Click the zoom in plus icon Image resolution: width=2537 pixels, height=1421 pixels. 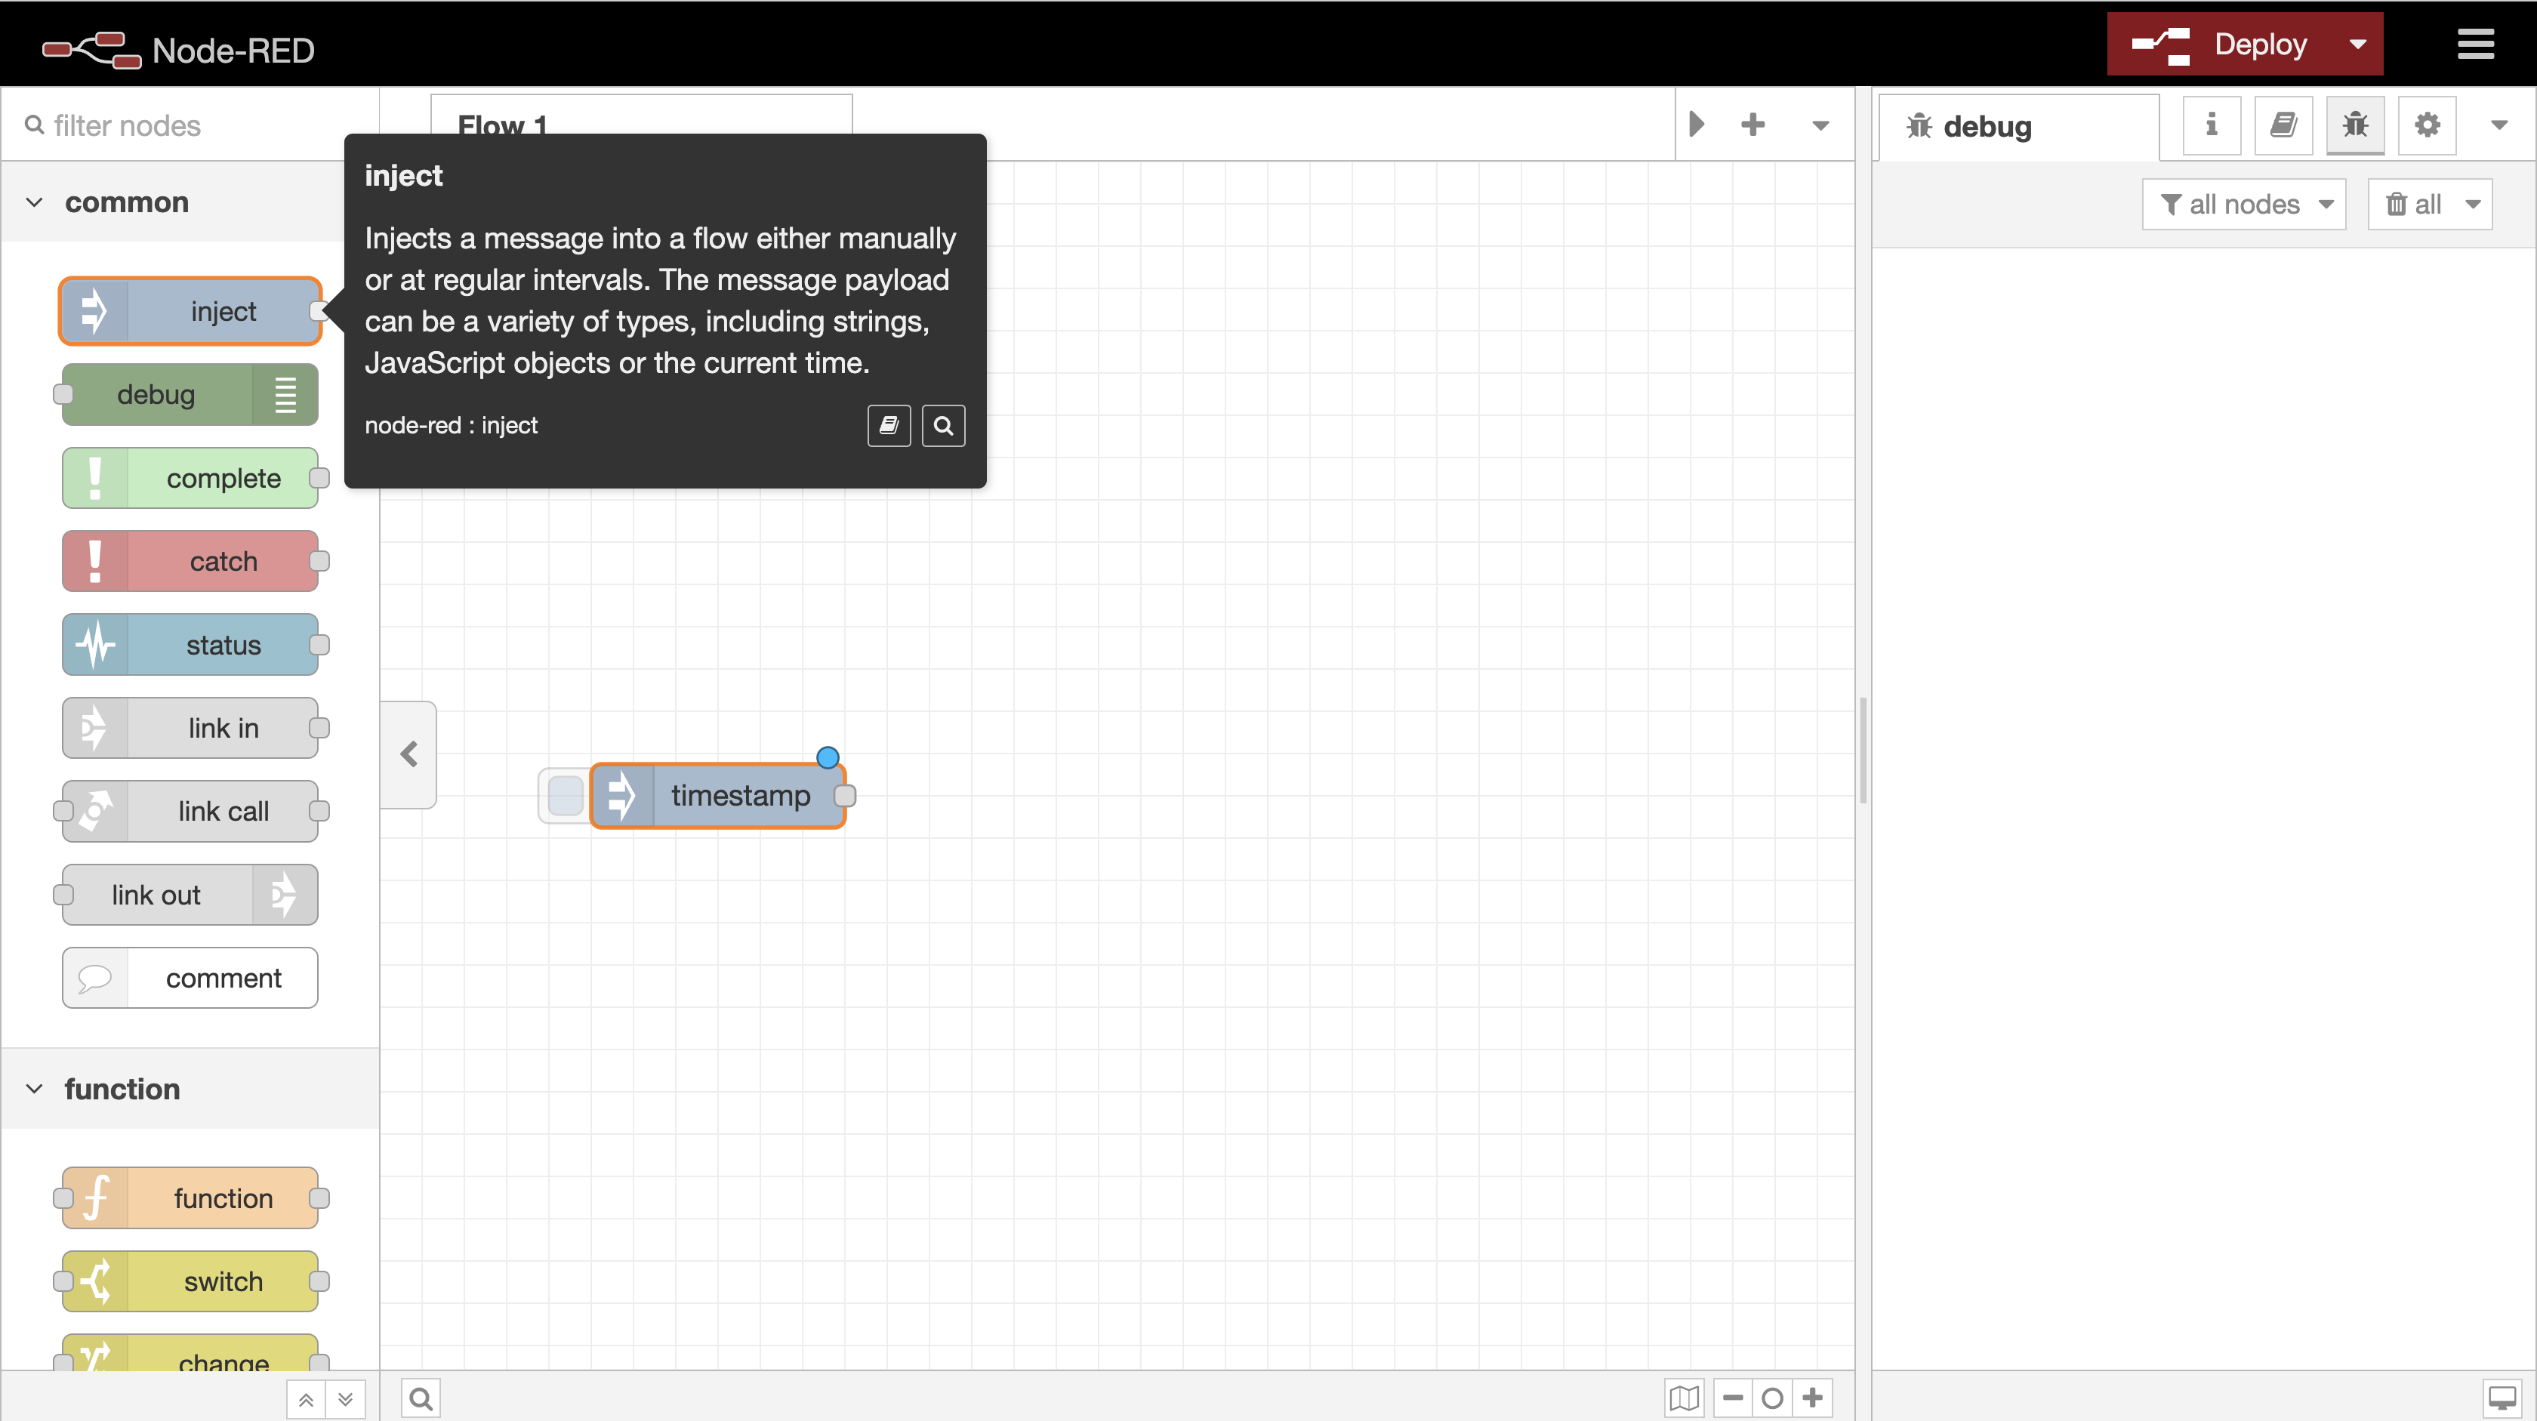click(x=1812, y=1398)
